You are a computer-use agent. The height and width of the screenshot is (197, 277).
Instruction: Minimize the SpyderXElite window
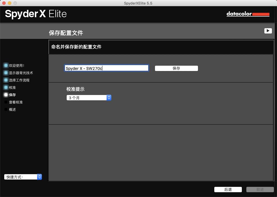(x=10, y=3)
